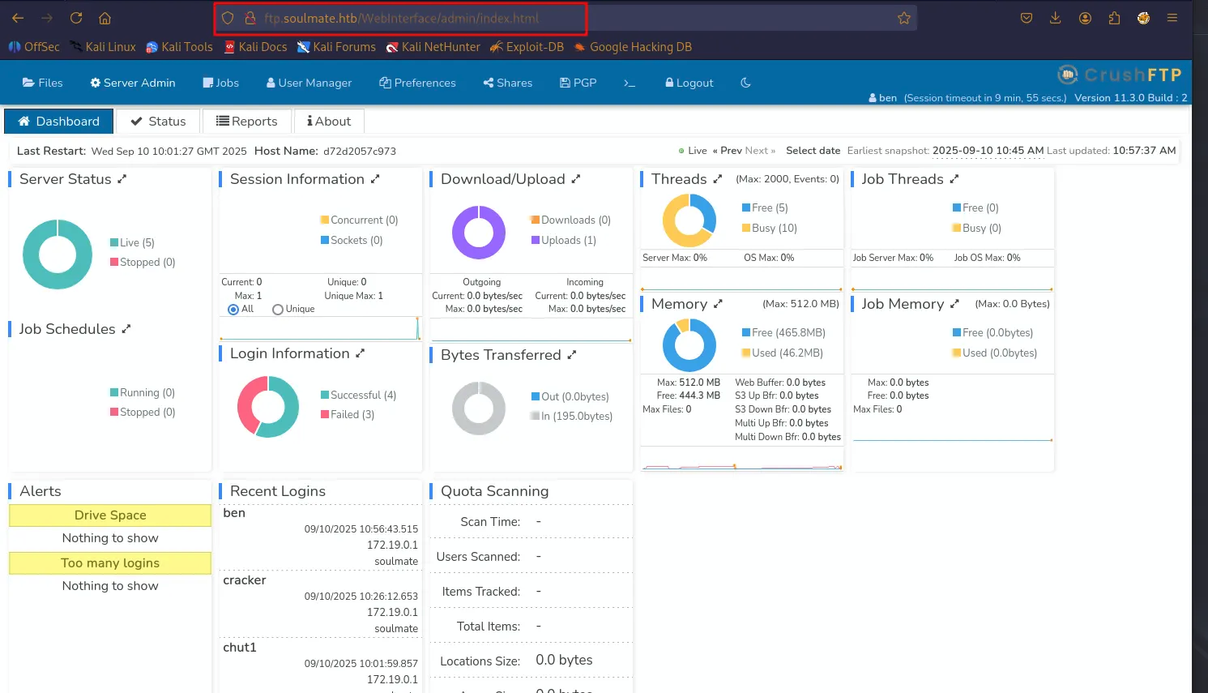
Task: Click the site security shield icon
Action: tap(228, 18)
